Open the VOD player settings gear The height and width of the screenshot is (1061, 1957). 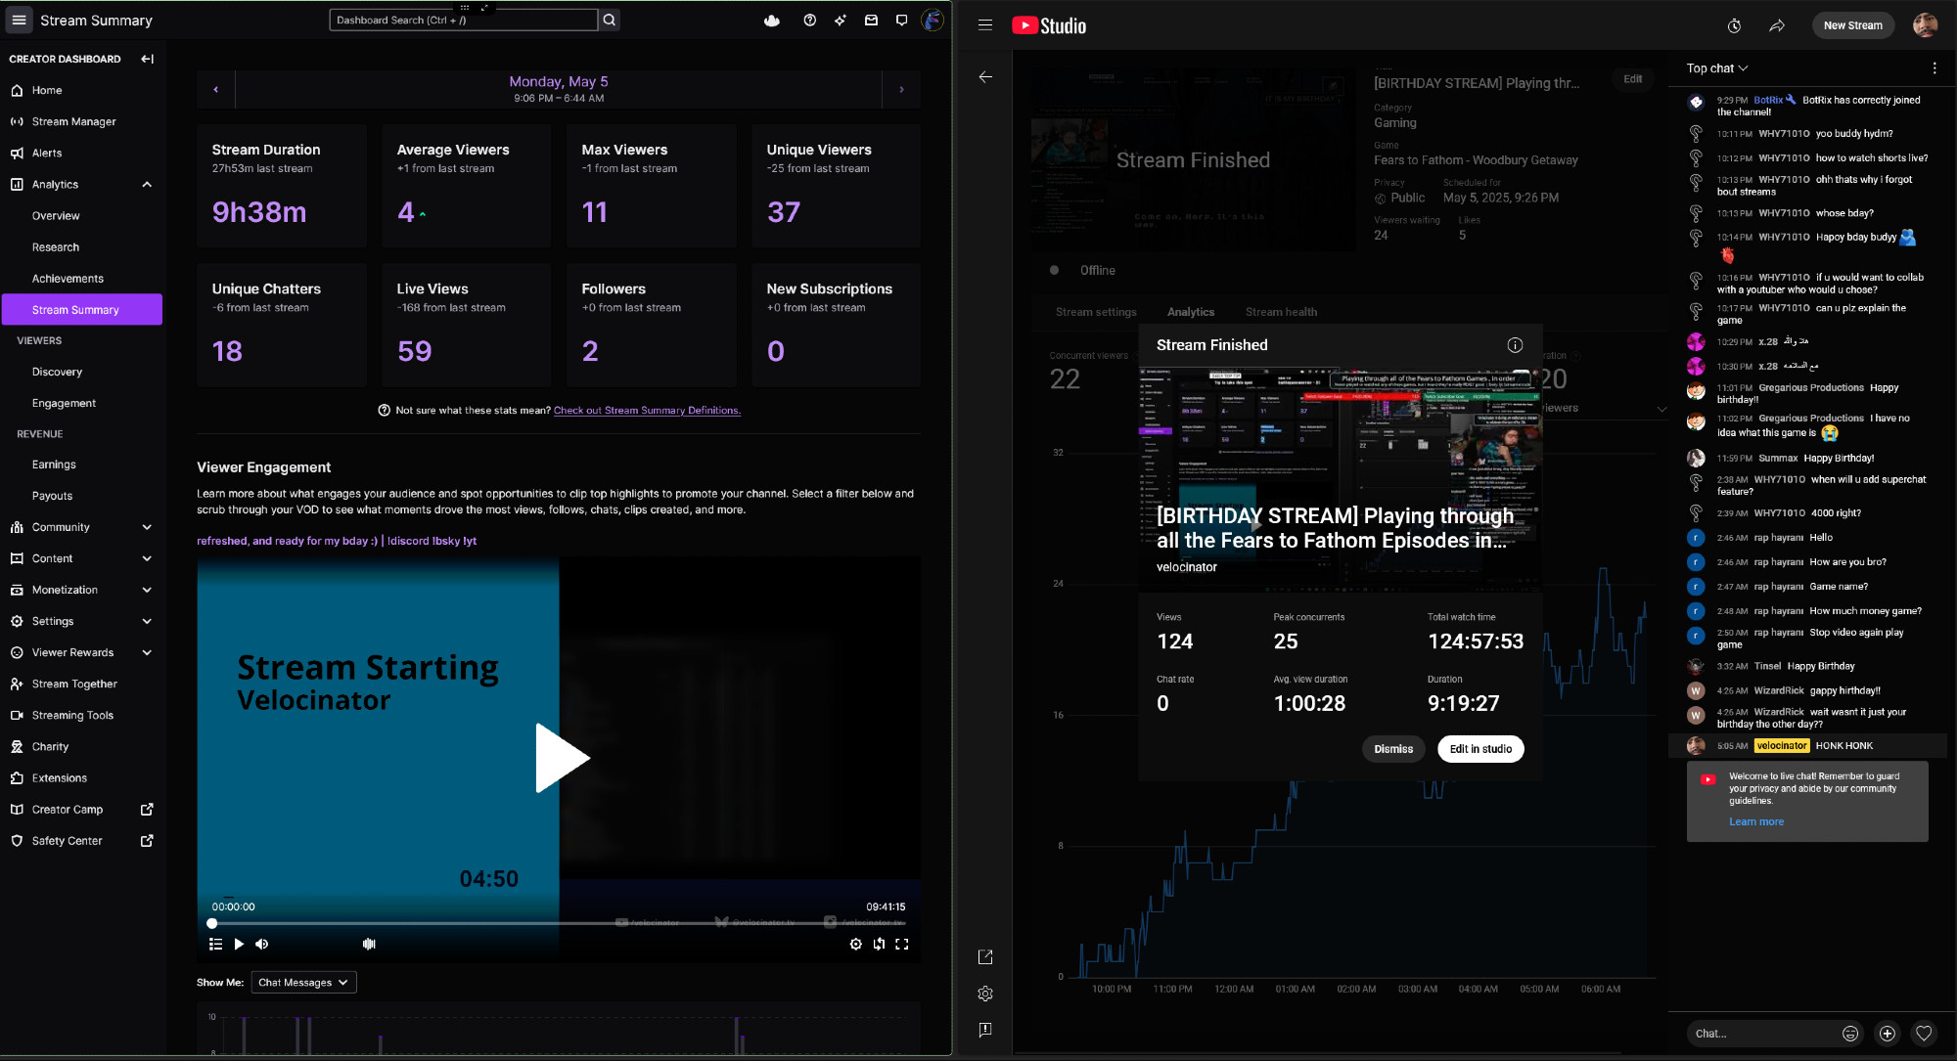click(855, 944)
